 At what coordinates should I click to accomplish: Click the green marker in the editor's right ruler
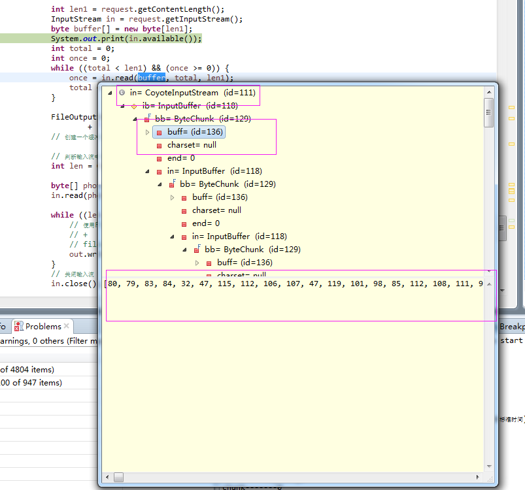511,220
